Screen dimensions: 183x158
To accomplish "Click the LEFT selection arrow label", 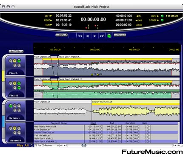I will coord(49,16).
